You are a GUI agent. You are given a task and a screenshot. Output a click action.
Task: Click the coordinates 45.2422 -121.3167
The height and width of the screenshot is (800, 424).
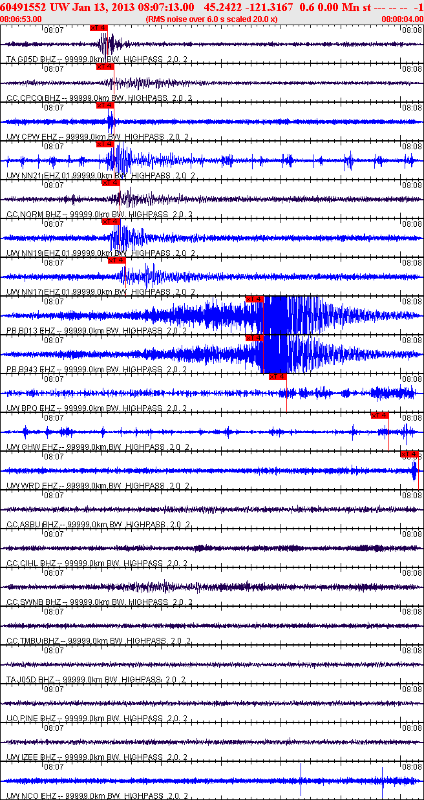248,7
